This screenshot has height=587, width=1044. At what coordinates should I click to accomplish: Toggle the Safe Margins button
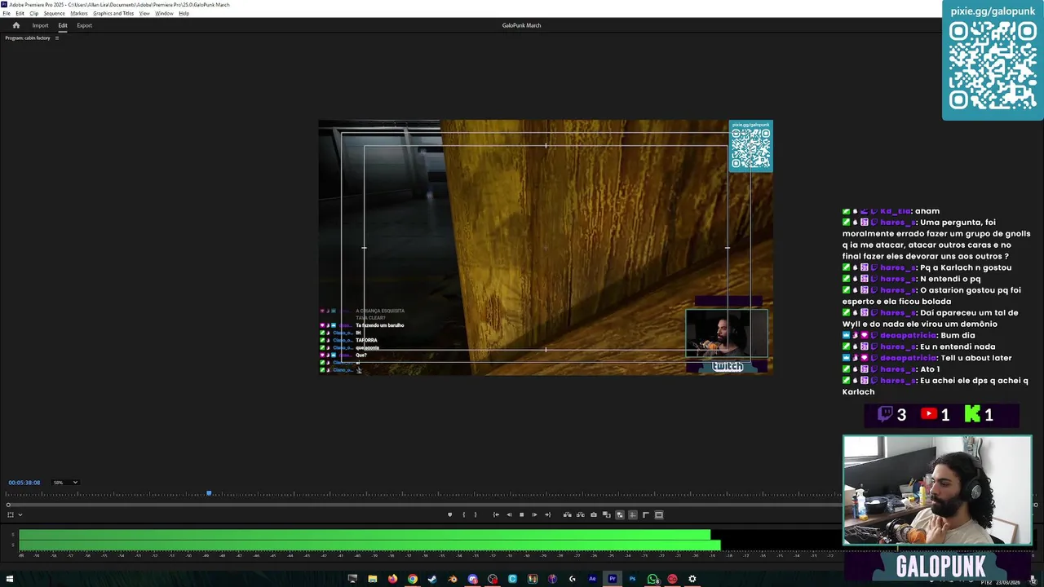point(659,514)
